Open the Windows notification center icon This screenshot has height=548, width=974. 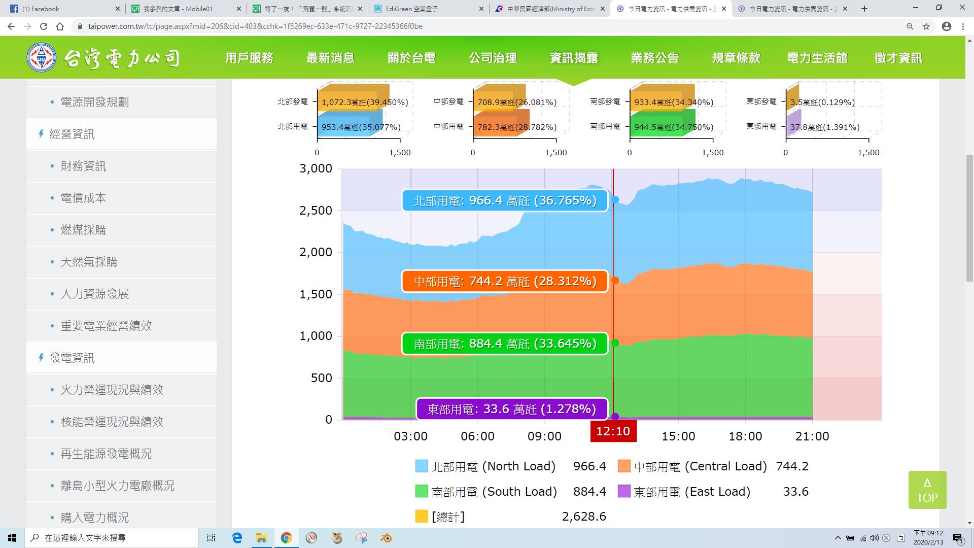pyautogui.click(x=958, y=538)
